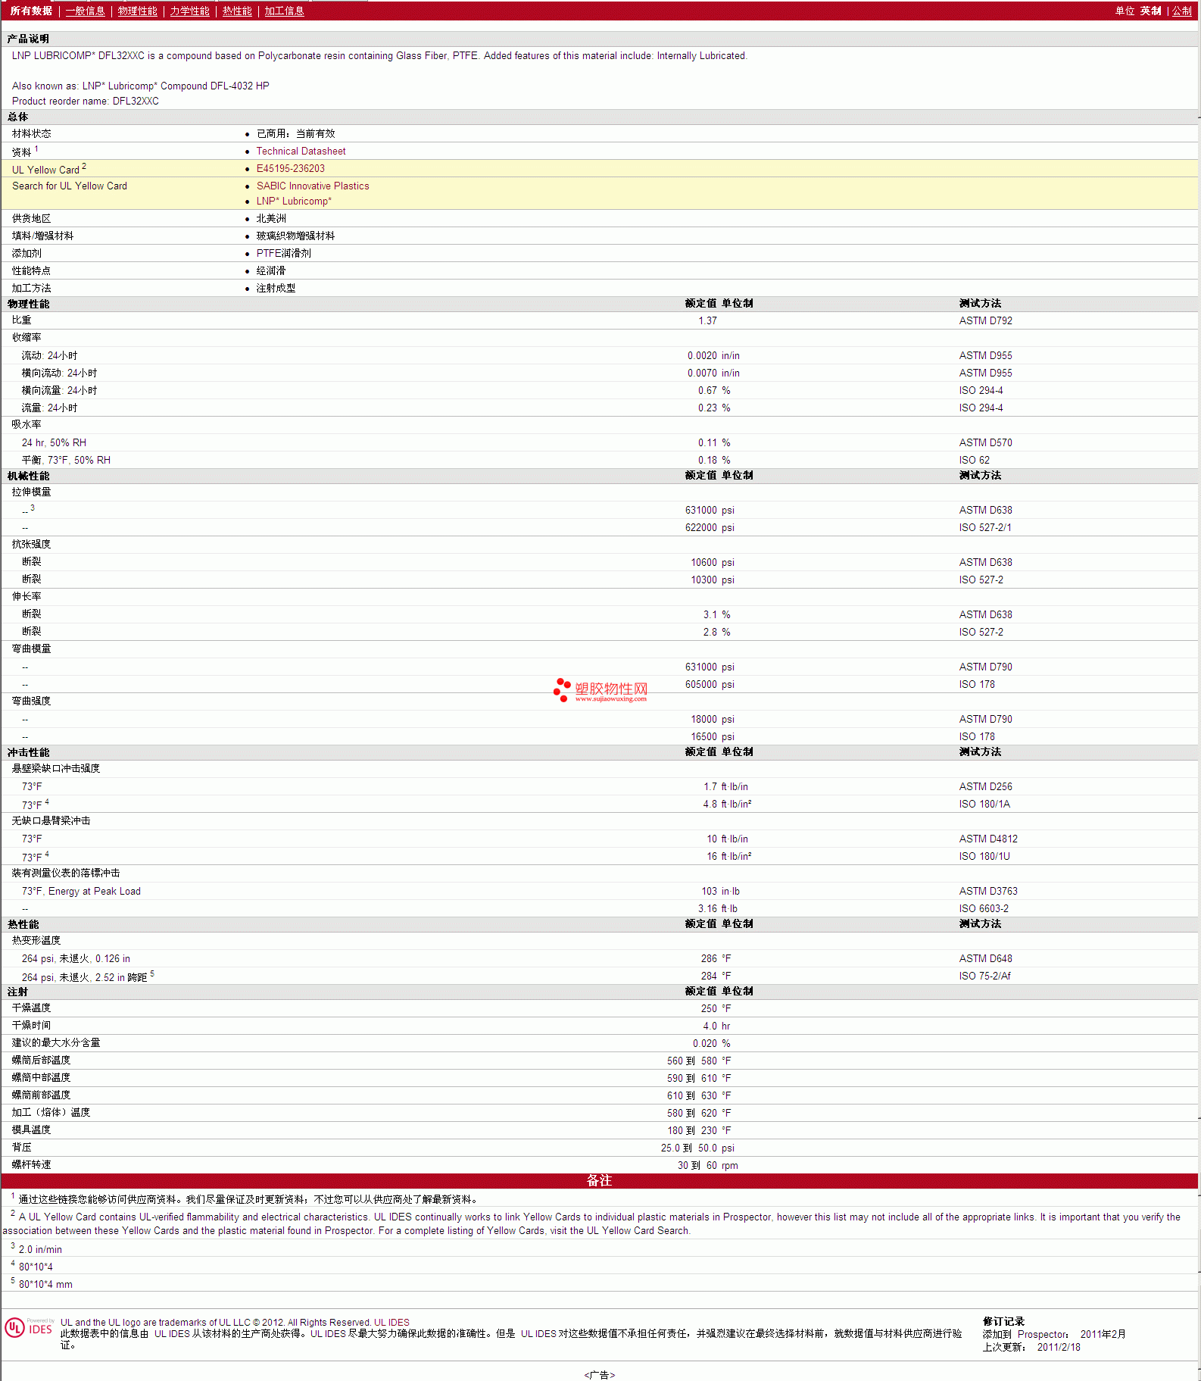Click the ISO 75-2/Af test method
The image size is (1201, 1381).
point(984,976)
